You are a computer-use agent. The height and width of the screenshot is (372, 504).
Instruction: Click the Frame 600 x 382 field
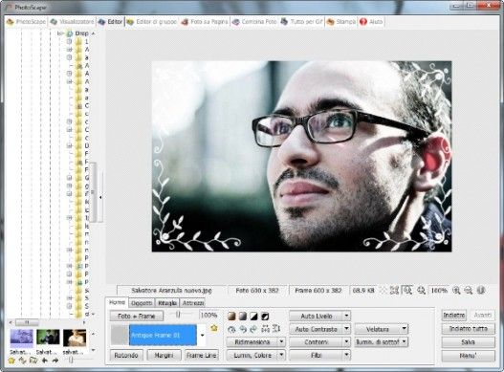tap(318, 291)
